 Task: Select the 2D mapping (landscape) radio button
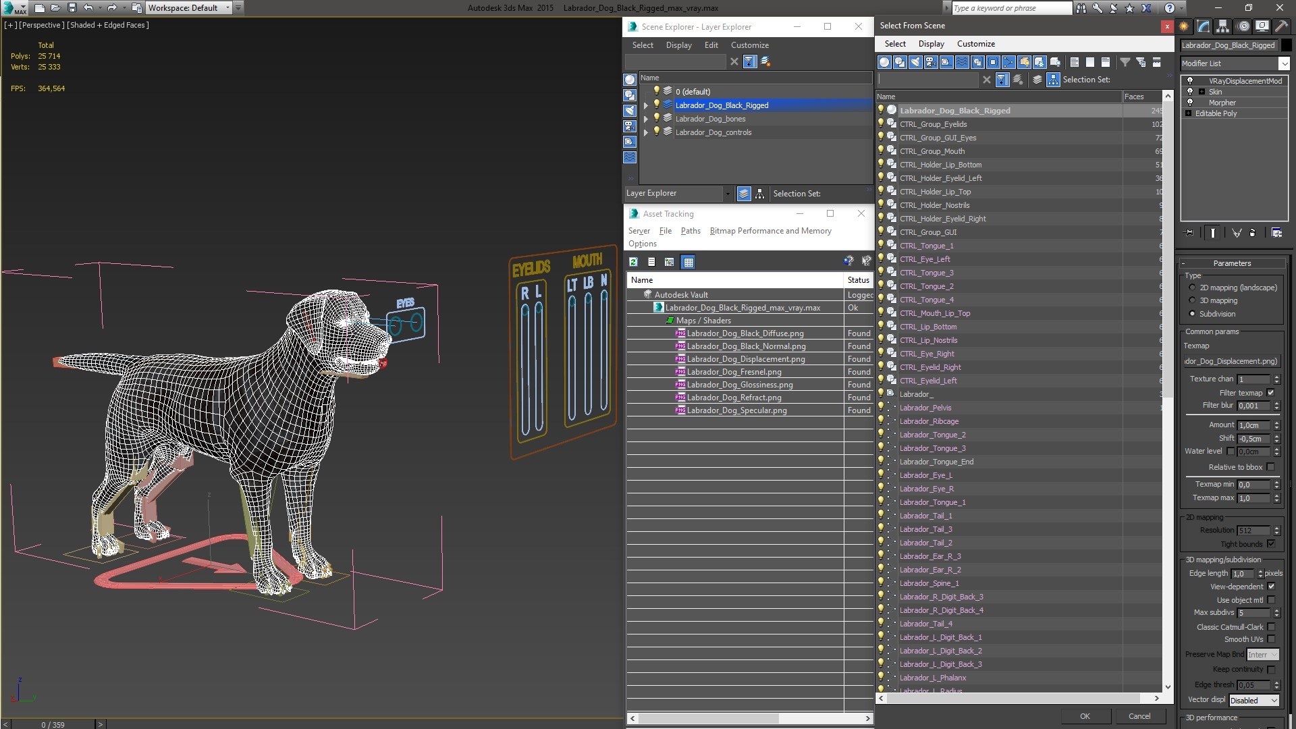click(1192, 288)
